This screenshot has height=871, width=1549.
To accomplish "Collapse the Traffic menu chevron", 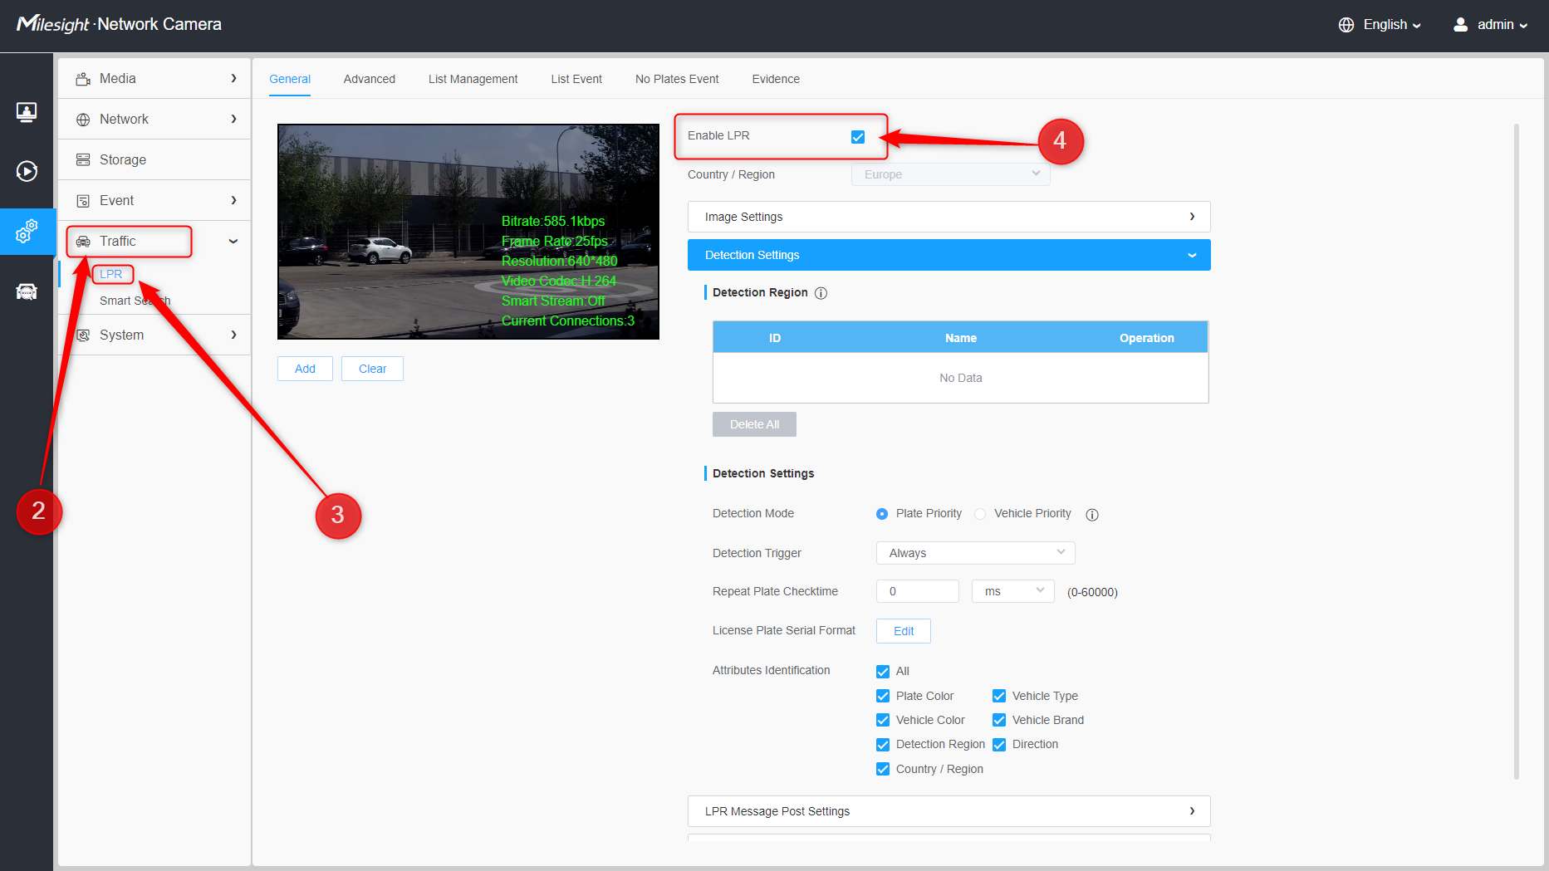I will click(x=233, y=242).
